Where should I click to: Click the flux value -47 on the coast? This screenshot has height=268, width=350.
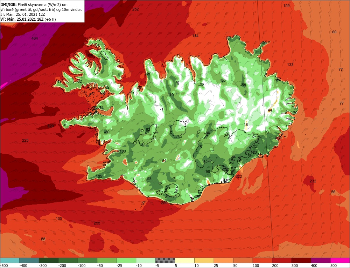tap(132, 92)
